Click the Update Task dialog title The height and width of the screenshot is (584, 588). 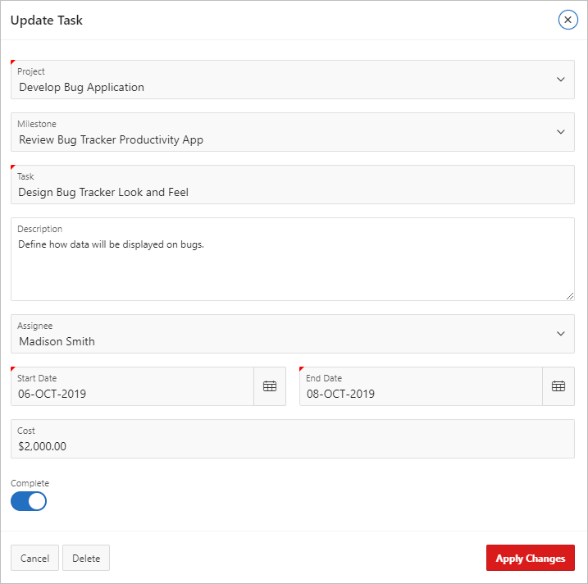pyautogui.click(x=47, y=21)
